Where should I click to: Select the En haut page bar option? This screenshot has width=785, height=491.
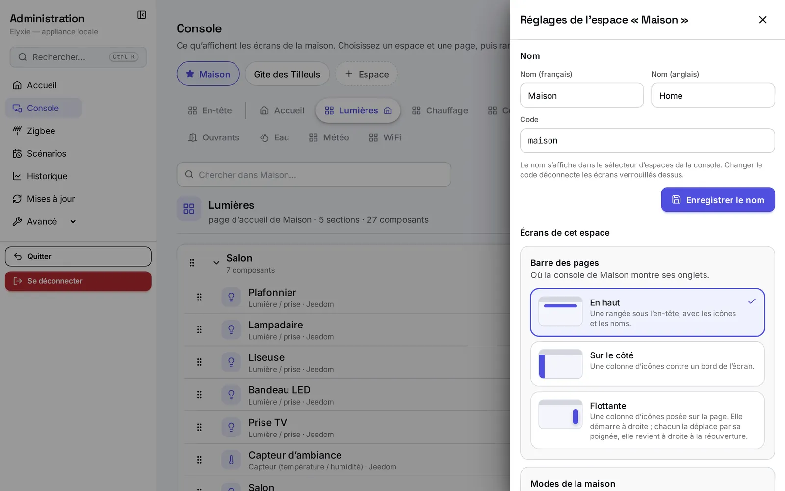[648, 312]
